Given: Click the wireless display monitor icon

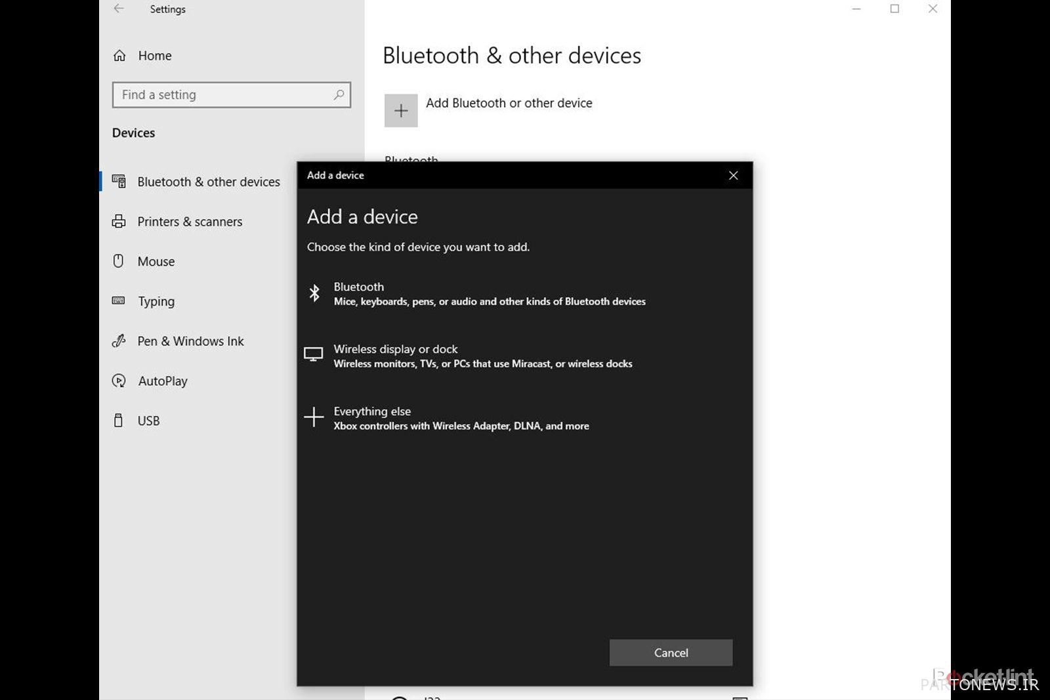Looking at the screenshot, I should tap(314, 355).
